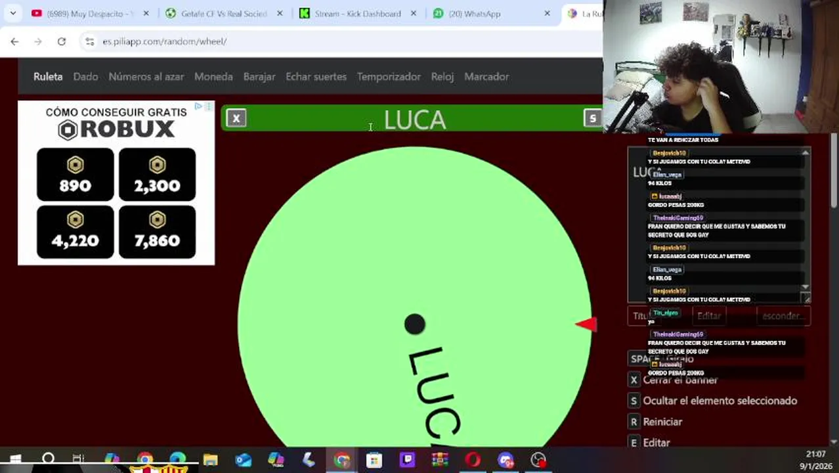Switch to the Stream - Kick Dashboard tab

coord(357,13)
